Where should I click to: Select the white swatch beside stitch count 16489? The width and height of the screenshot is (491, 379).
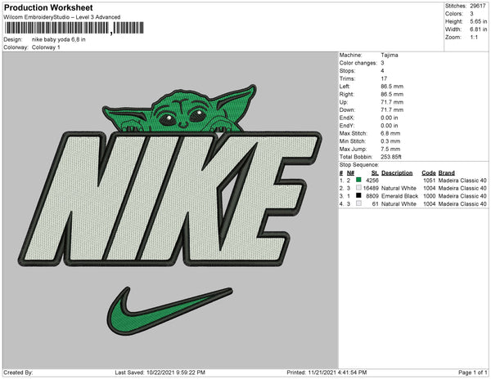(358, 188)
